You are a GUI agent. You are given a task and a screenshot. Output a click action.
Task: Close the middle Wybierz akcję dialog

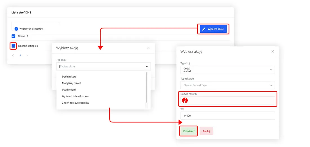coord(149,48)
